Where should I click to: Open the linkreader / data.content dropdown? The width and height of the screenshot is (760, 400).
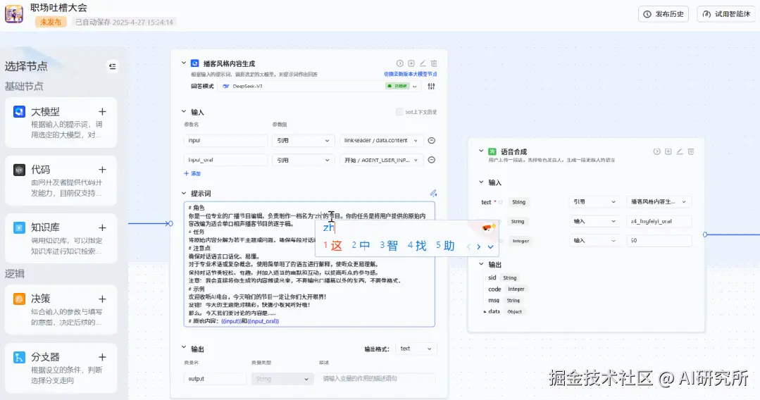click(382, 141)
